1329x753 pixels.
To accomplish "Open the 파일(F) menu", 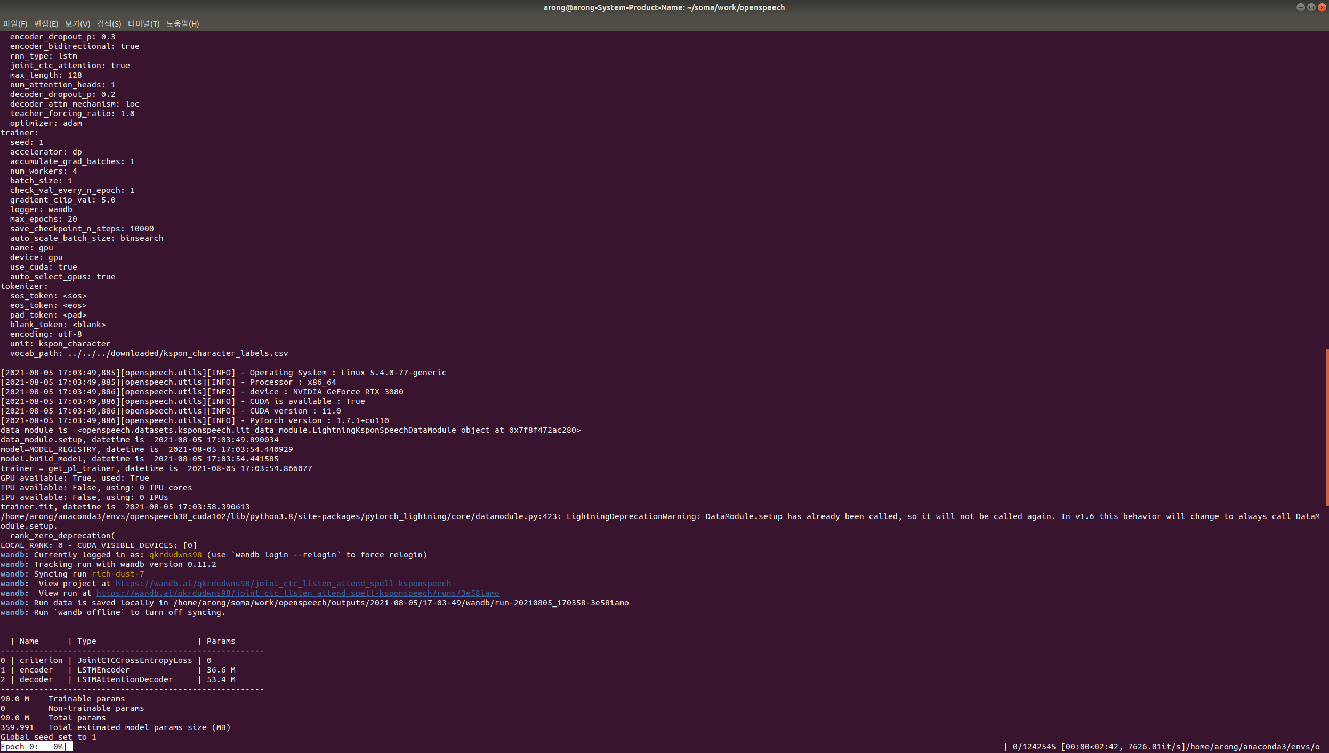I will coord(15,23).
